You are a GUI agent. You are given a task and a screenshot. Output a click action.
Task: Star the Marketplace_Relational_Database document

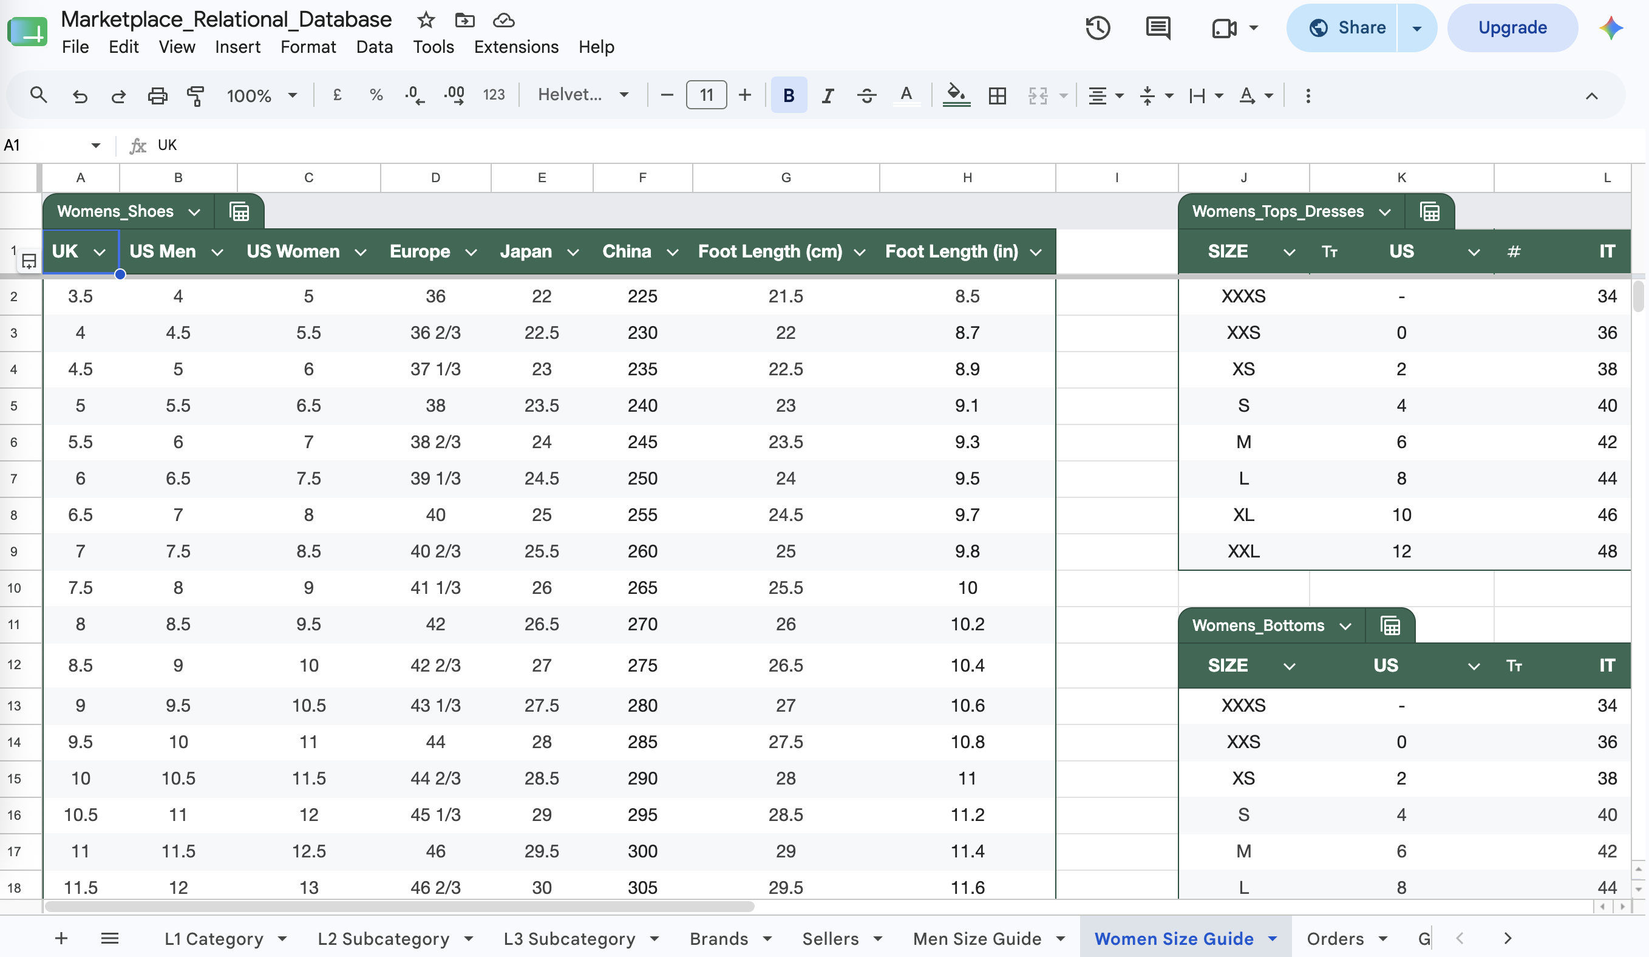[426, 19]
